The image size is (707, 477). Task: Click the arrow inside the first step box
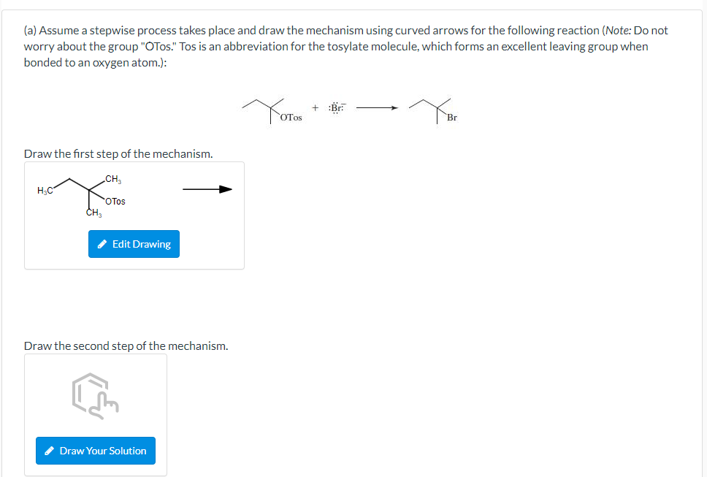pos(207,188)
